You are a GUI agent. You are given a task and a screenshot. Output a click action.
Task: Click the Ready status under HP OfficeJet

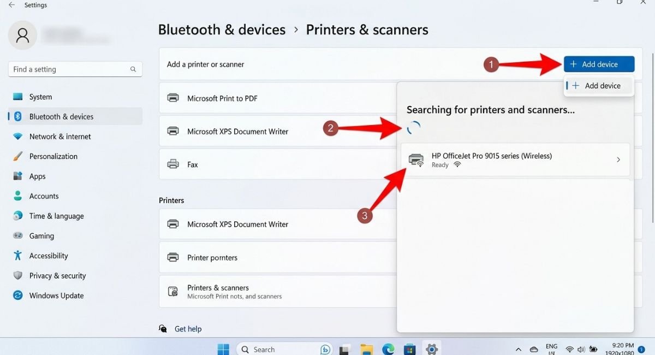[x=440, y=165]
